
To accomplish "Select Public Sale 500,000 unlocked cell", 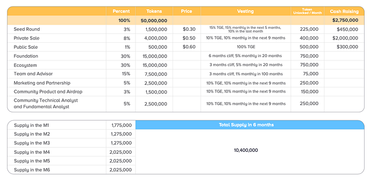I will click(309, 47).
